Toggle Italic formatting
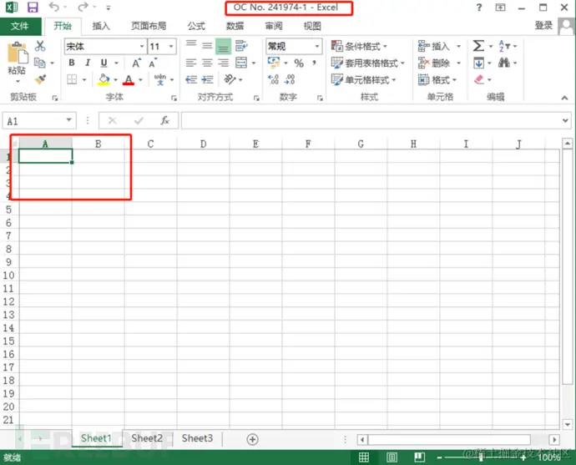The image size is (576, 465). click(88, 63)
